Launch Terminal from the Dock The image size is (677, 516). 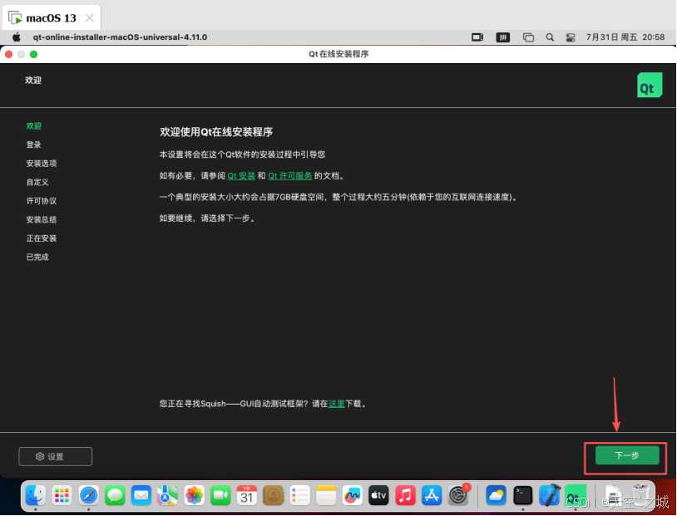pos(523,495)
